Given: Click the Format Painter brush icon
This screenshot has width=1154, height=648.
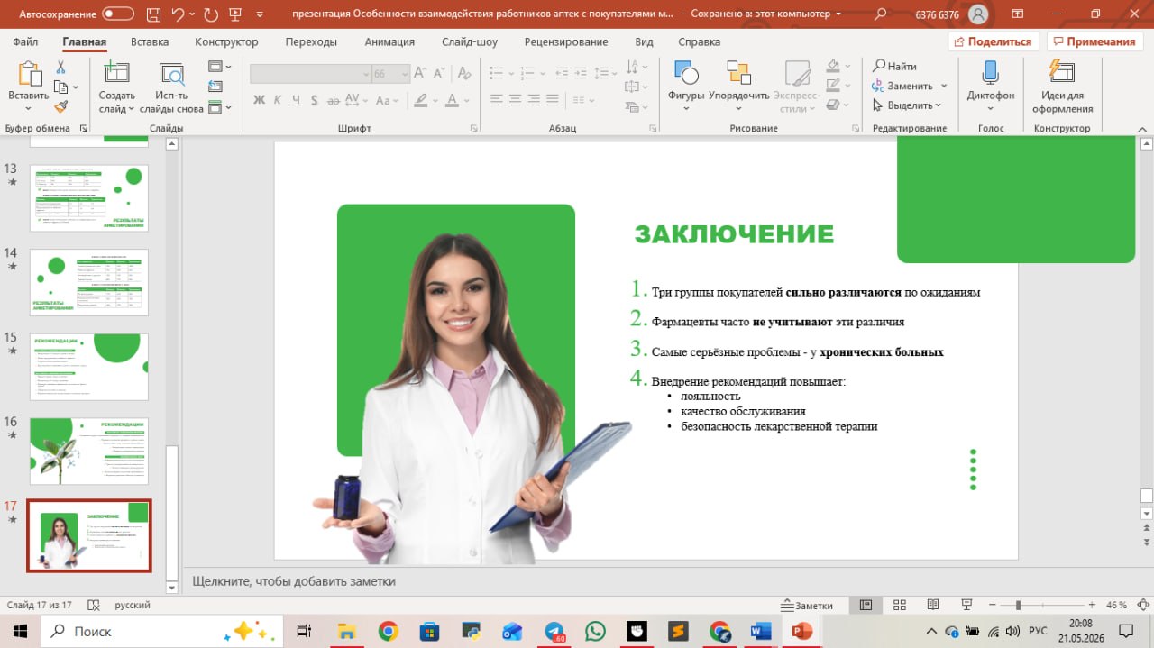Looking at the screenshot, I should [x=60, y=106].
